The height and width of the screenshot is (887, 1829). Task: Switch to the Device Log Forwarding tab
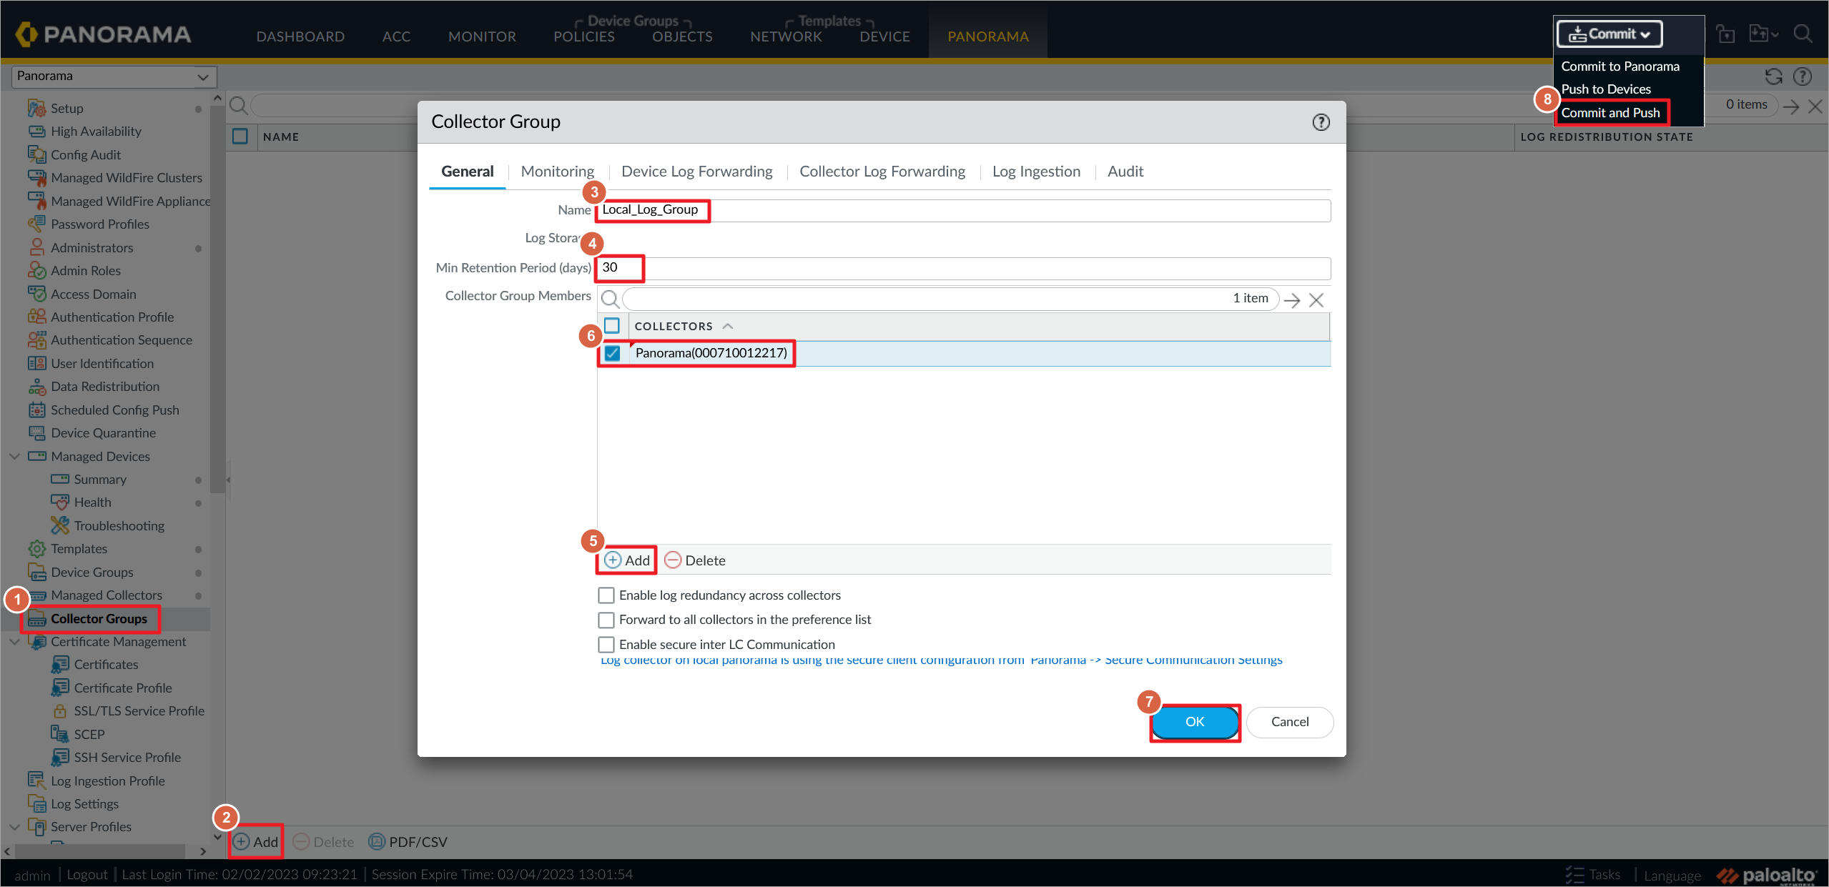[x=697, y=172]
